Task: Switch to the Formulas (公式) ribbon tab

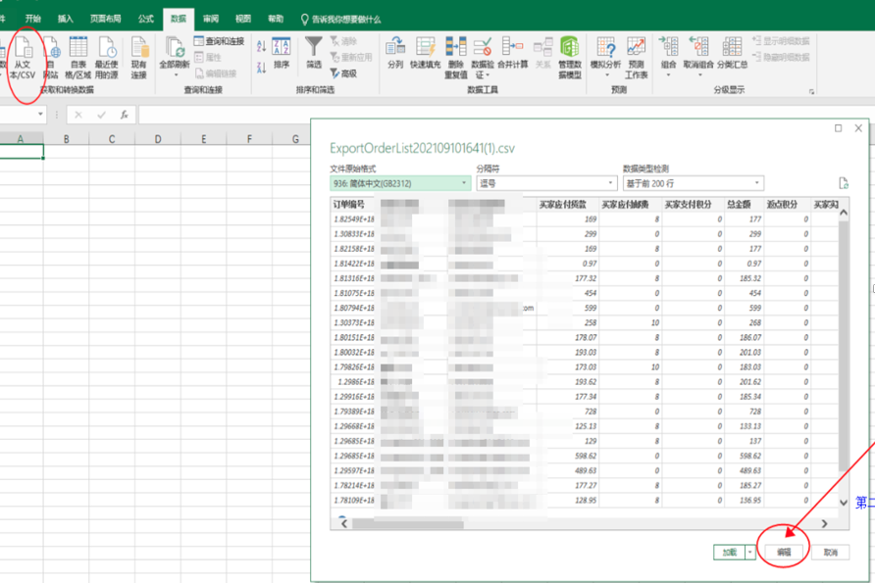Action: pos(145,19)
